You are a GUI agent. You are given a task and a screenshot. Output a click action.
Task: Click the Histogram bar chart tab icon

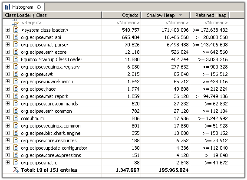(7, 7)
